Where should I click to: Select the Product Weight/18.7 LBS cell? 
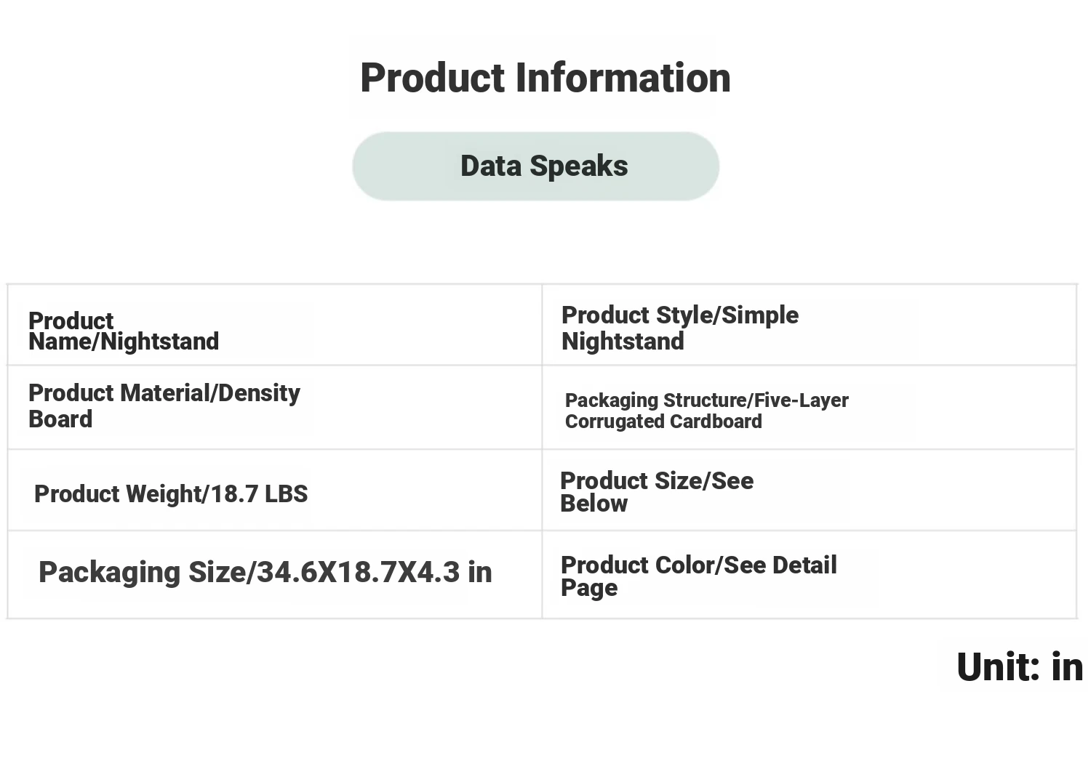[x=274, y=491]
